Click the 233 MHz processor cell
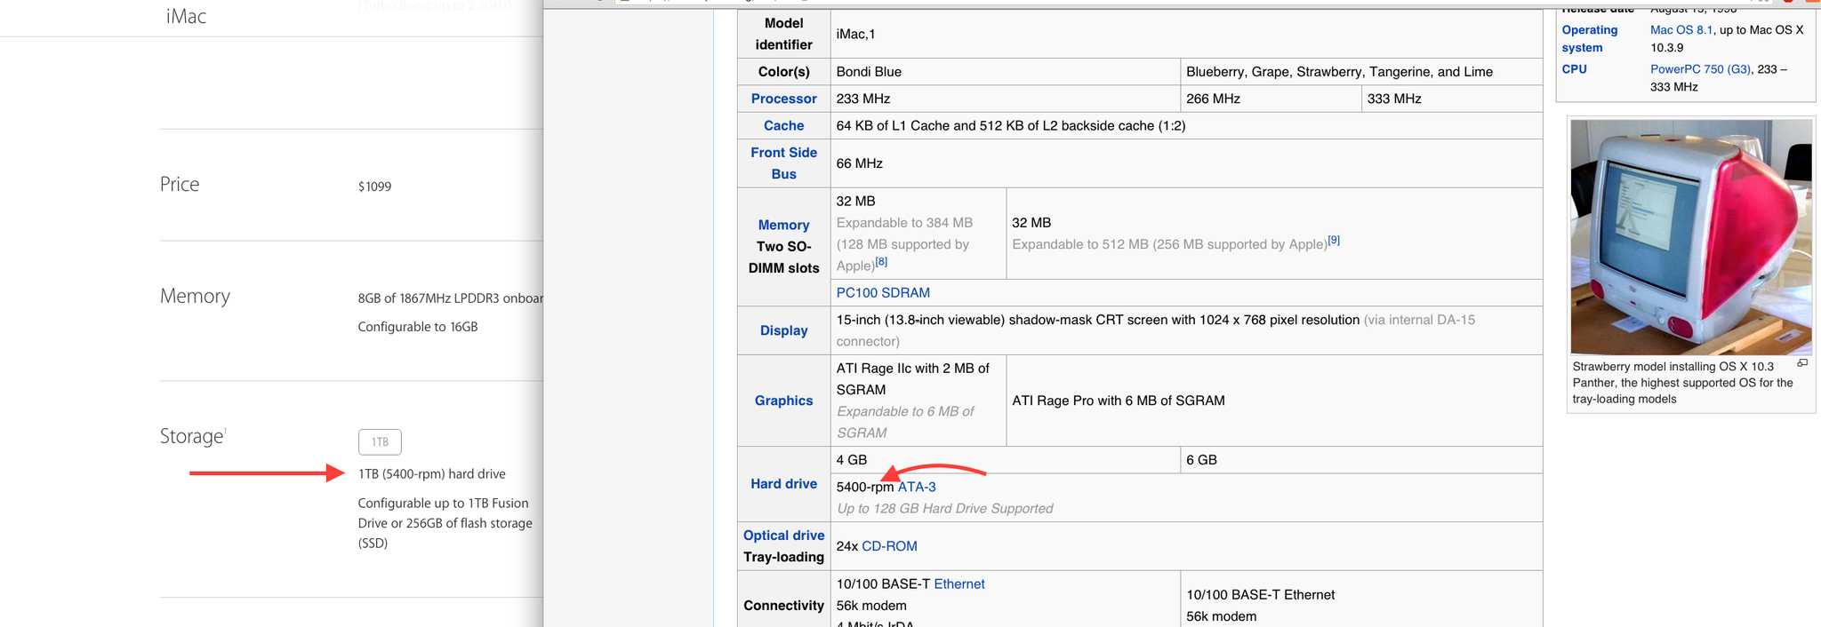The height and width of the screenshot is (627, 1821). pos(1005,99)
